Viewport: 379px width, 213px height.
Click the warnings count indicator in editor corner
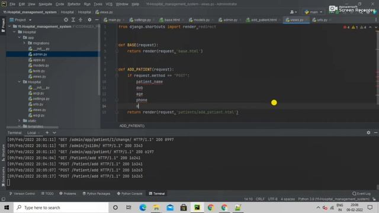(x=355, y=27)
